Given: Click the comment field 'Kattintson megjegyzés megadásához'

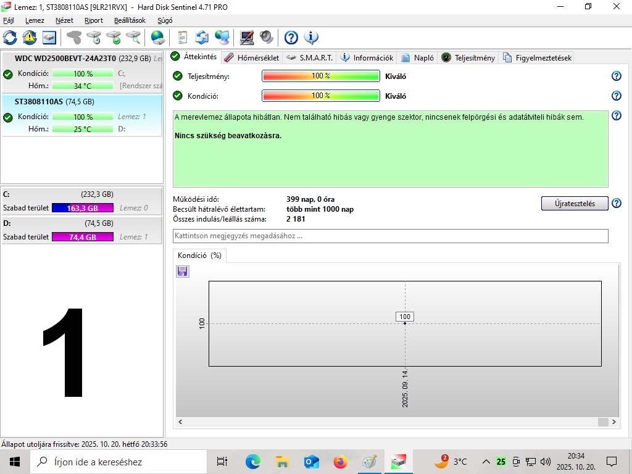Looking at the screenshot, I should (390, 236).
